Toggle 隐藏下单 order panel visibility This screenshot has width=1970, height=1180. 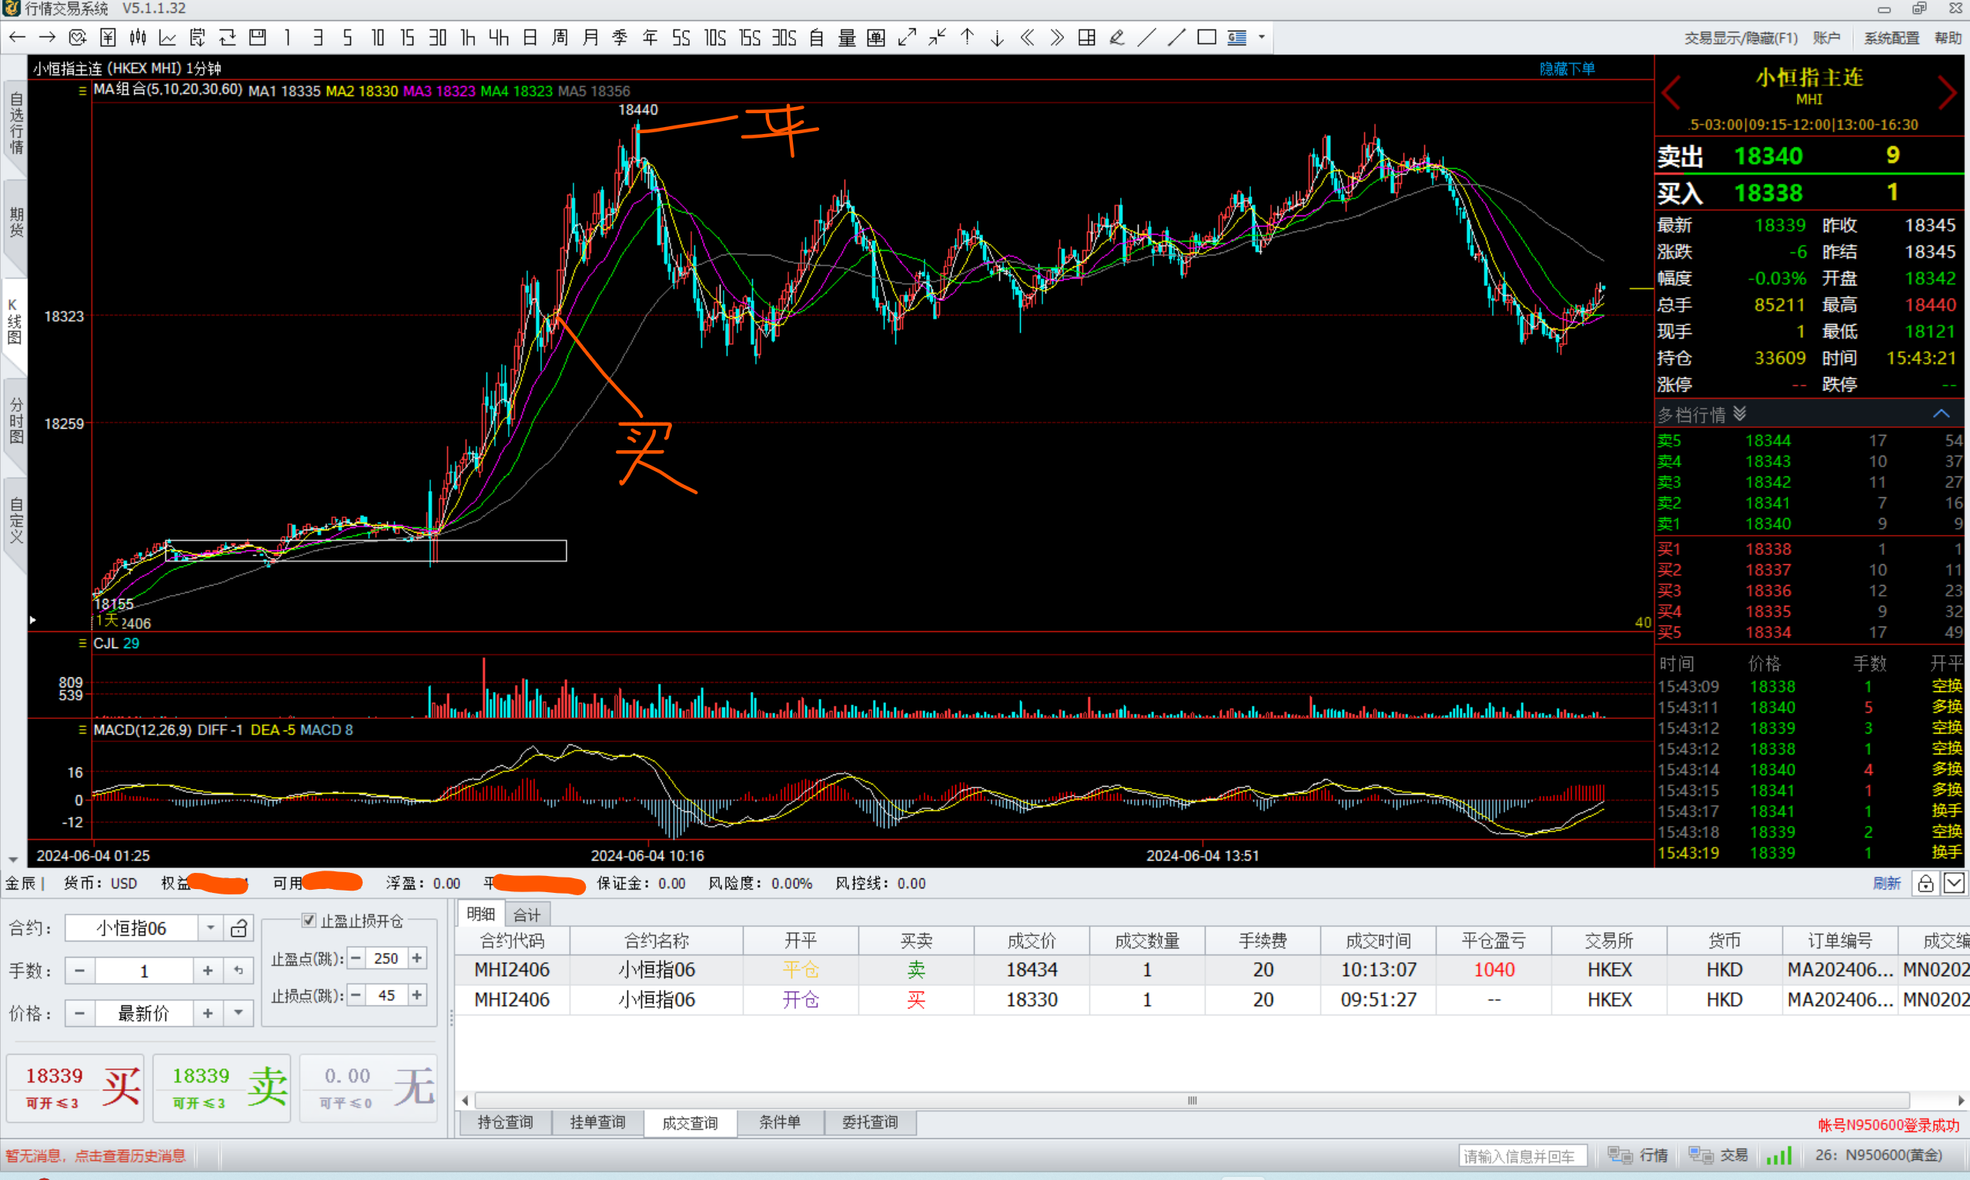[1566, 69]
